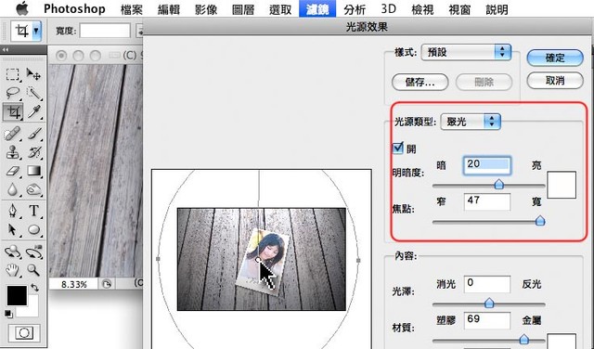Screen dimensions: 594x349
Task: Open the 光源類型 dropdown
Action: pyautogui.click(x=471, y=122)
